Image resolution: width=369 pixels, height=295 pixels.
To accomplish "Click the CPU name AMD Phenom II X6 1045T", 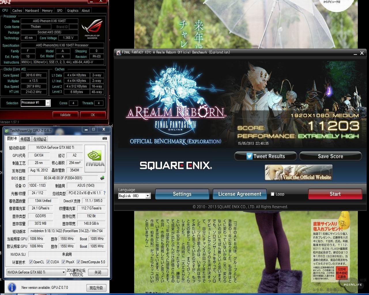I will [49, 21].
